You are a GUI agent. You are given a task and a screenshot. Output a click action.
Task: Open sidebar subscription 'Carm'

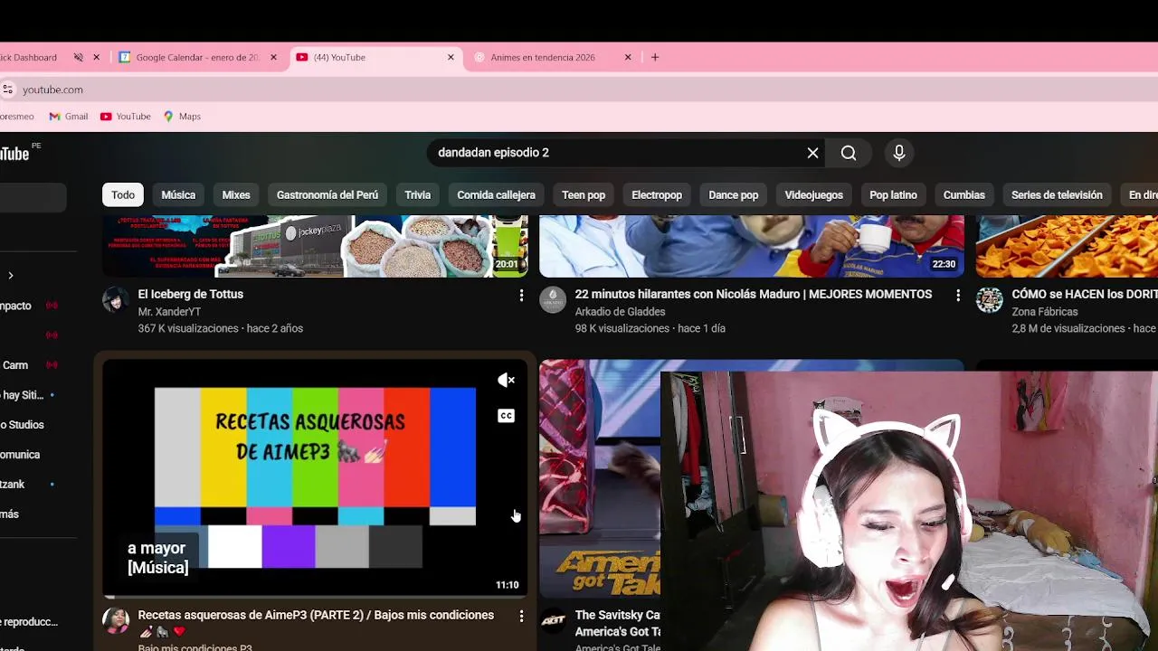[15, 365]
